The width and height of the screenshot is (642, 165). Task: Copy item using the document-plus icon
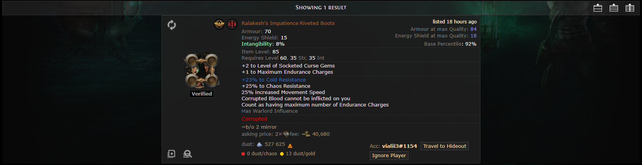pyautogui.click(x=171, y=154)
